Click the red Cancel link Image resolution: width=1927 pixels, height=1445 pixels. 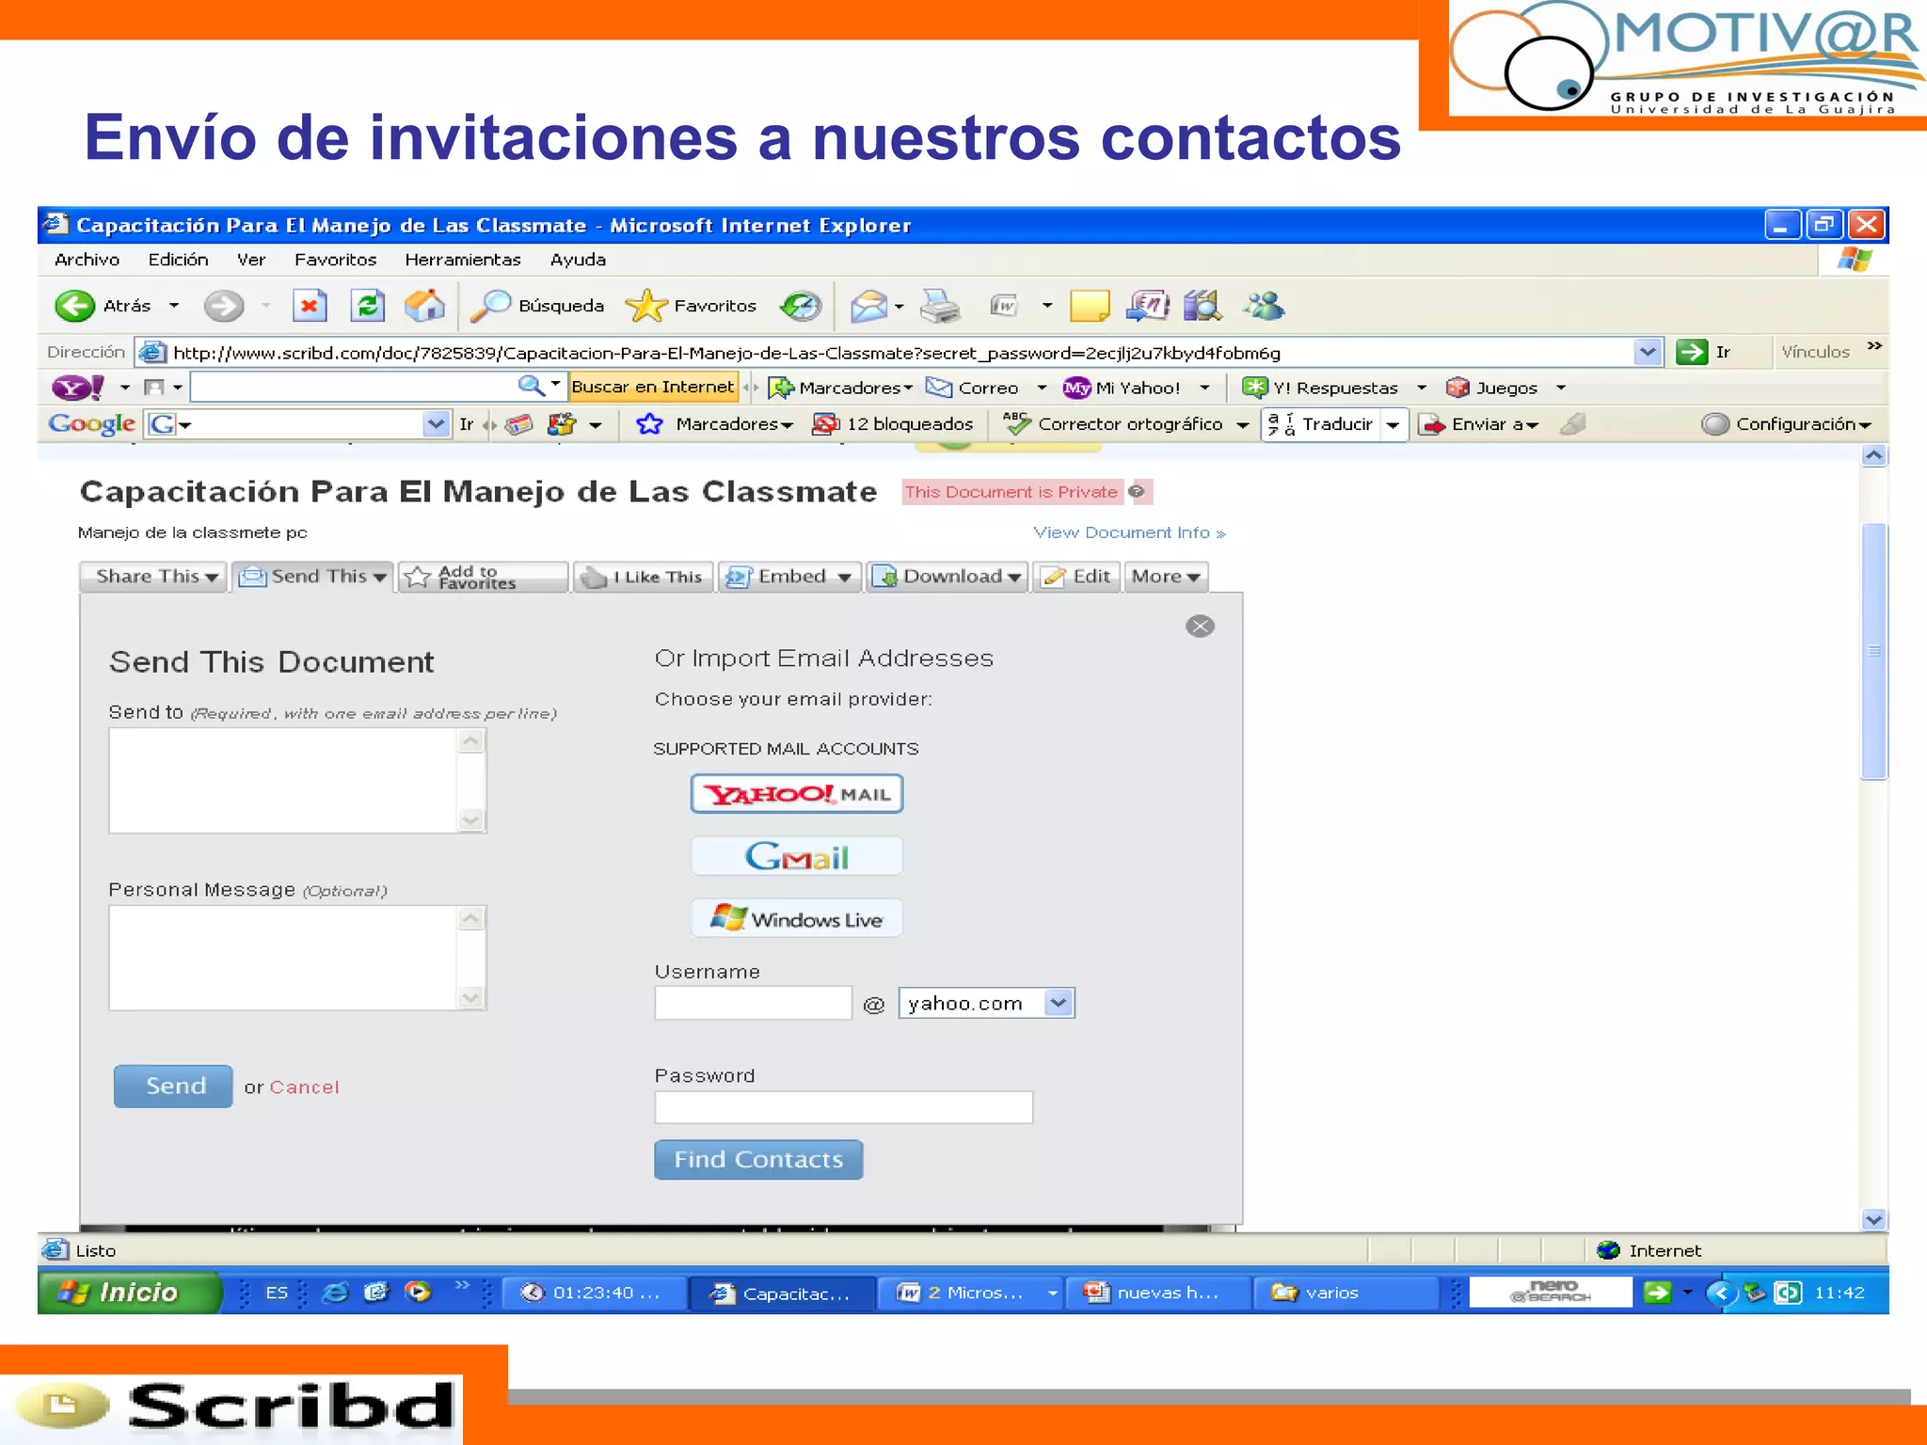[x=304, y=1088]
